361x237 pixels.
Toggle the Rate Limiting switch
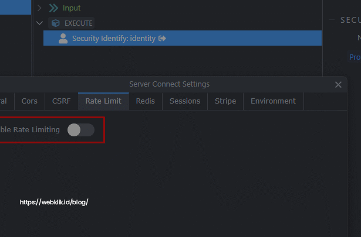point(81,130)
